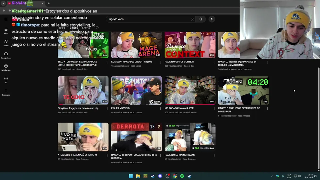Image resolution: width=320 pixels, height=180 pixels.
Task: Open the taskbar clock and date
Action: click(x=308, y=176)
